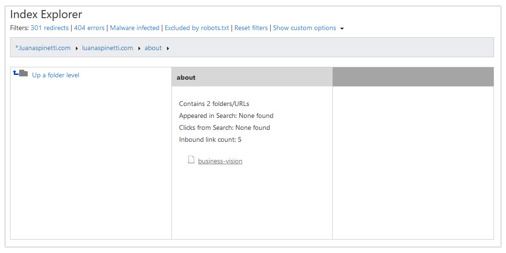The image size is (506, 253).
Task: Open the business-vision URL link
Action: click(x=220, y=161)
